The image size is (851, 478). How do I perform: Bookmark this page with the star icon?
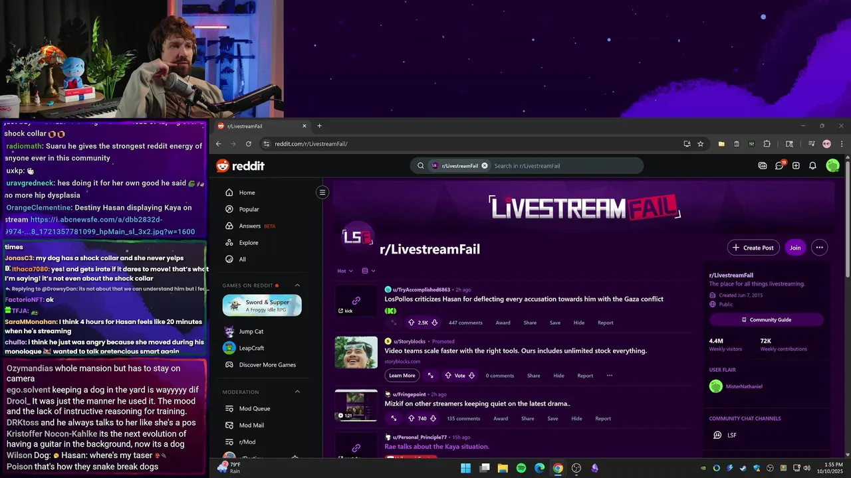pyautogui.click(x=701, y=144)
